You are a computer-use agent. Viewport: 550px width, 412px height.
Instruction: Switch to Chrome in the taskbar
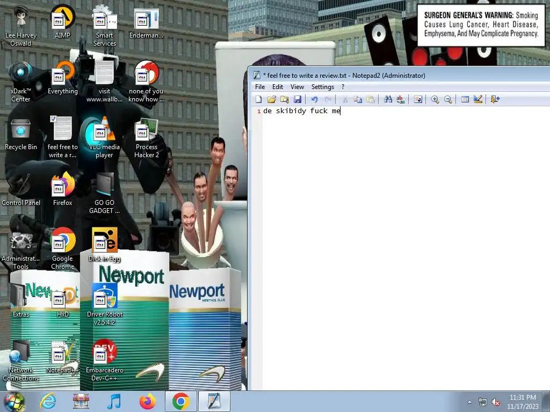pos(180,401)
